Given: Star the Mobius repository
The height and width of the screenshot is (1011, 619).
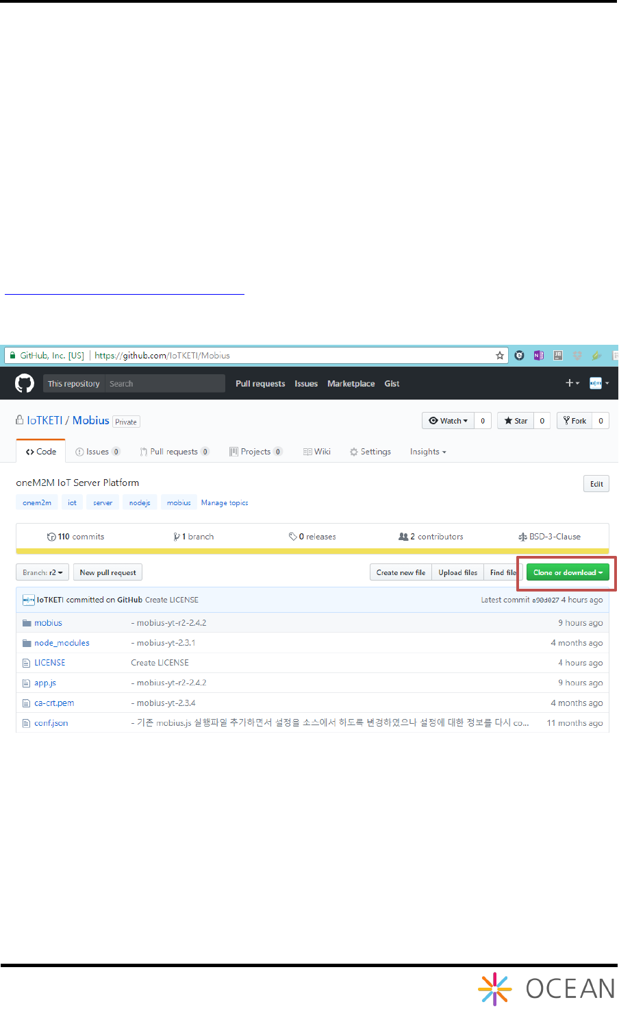Looking at the screenshot, I should (x=516, y=421).
